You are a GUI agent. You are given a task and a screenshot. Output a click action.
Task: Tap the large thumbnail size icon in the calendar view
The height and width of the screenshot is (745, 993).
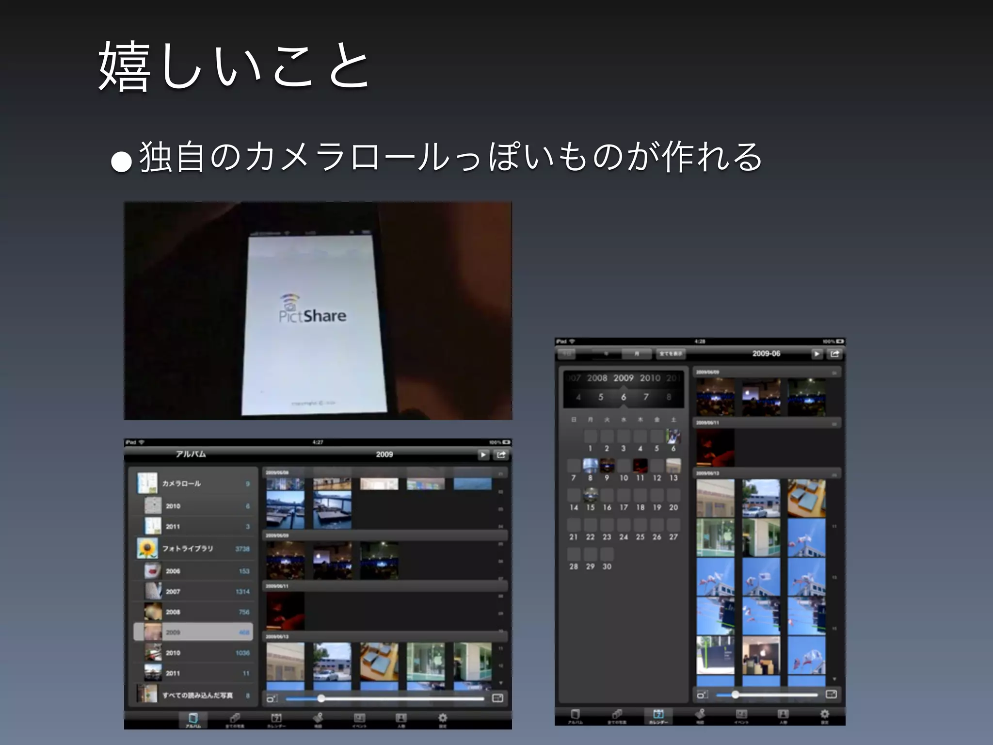click(831, 694)
